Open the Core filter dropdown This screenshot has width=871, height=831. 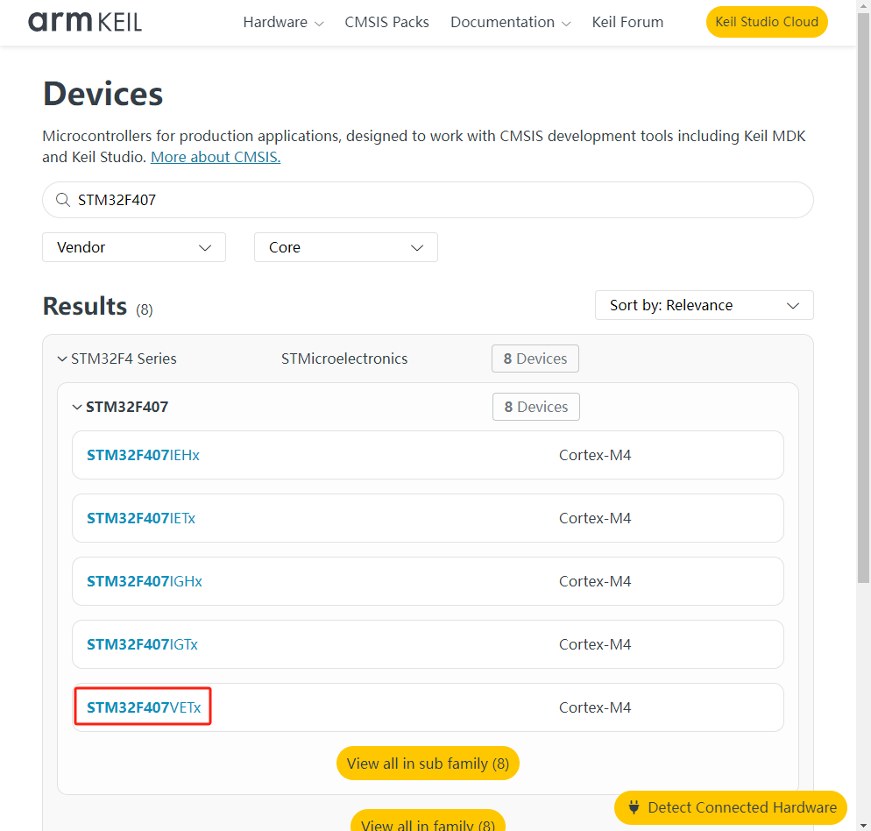(x=345, y=247)
